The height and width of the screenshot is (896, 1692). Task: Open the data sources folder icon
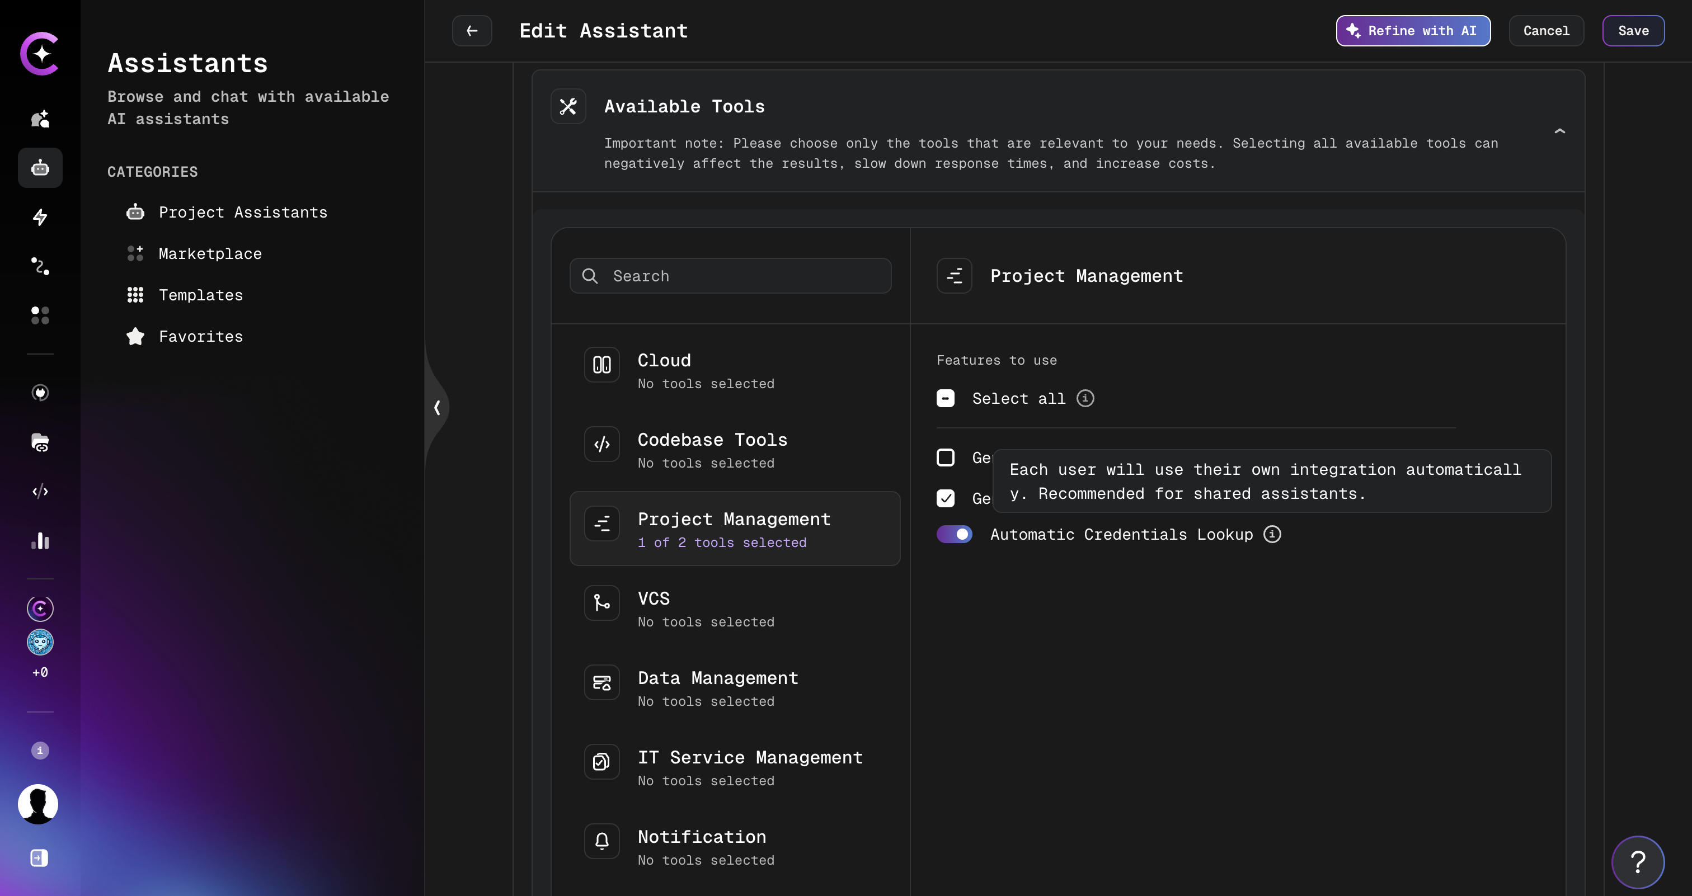pyautogui.click(x=40, y=442)
